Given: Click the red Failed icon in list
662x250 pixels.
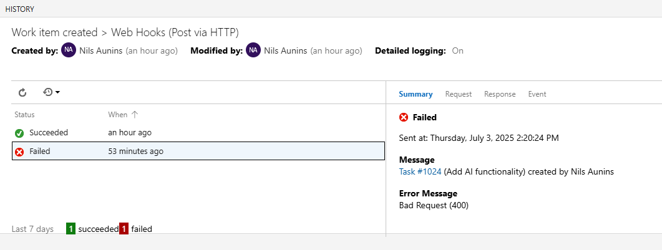Looking at the screenshot, I should coord(19,151).
